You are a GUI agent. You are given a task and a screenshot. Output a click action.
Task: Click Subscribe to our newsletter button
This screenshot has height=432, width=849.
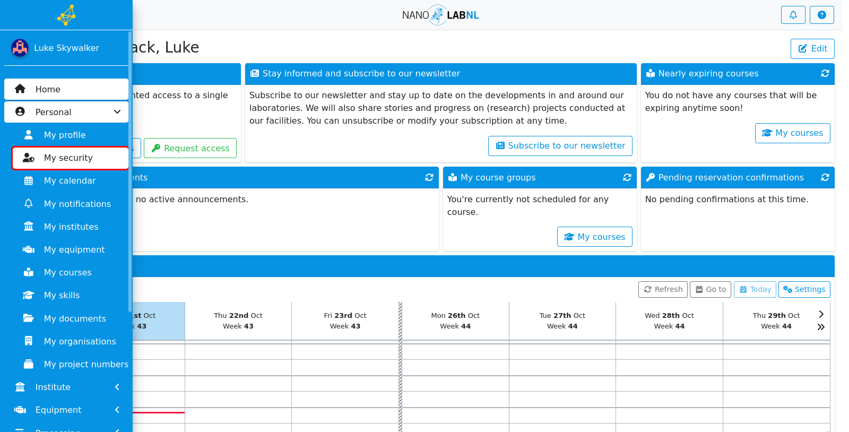[560, 146]
